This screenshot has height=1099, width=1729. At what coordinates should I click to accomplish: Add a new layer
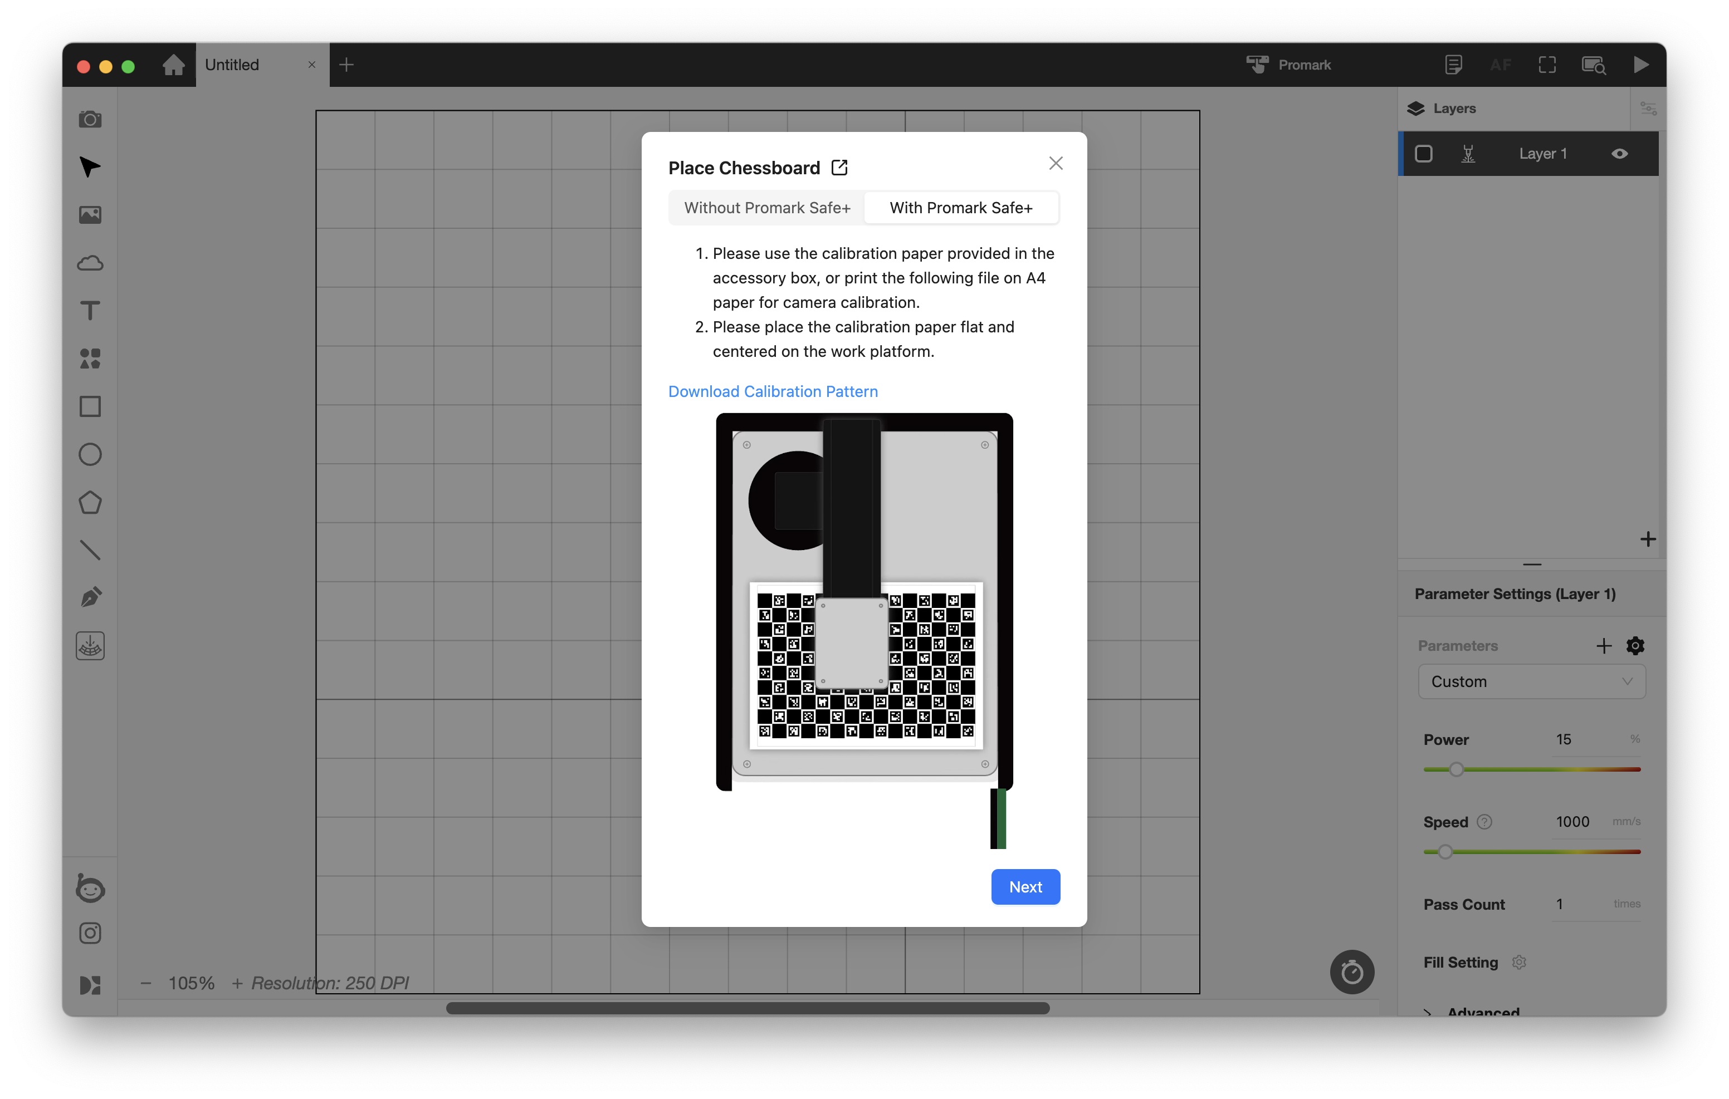(x=1648, y=539)
